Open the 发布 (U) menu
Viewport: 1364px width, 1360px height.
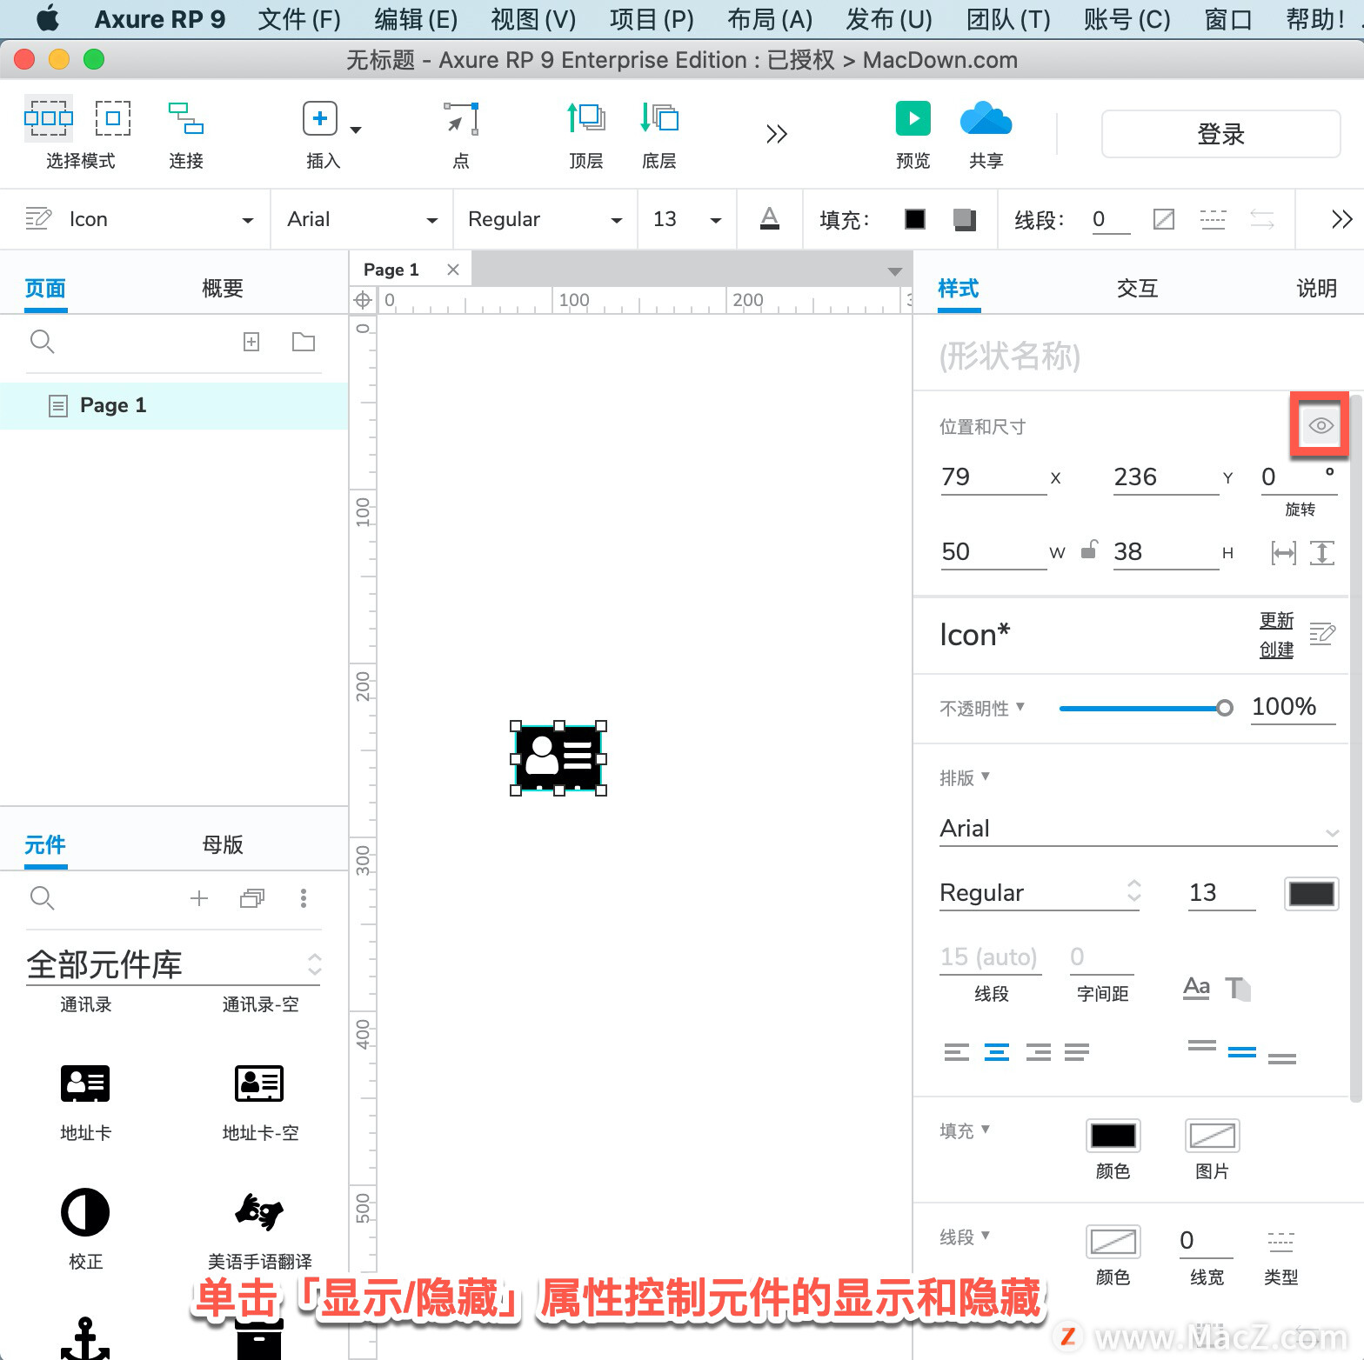click(888, 19)
